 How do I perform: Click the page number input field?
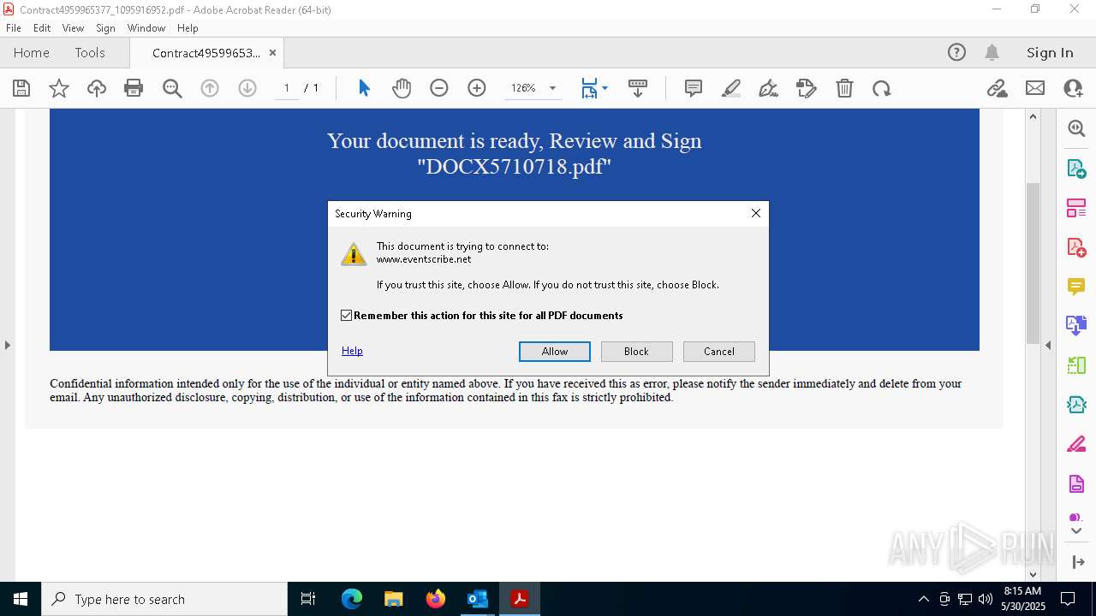pyautogui.click(x=286, y=88)
